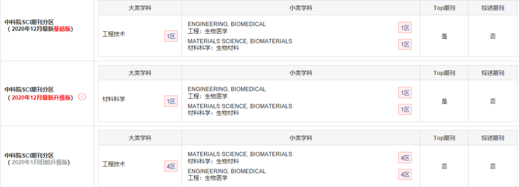Click 1区 badge for MATERIALS SCIENCE, BIOMATERIALS in first table

pos(405,44)
